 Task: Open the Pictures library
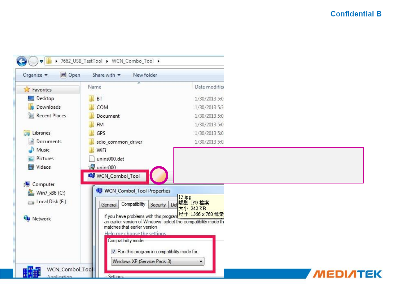click(x=41, y=159)
